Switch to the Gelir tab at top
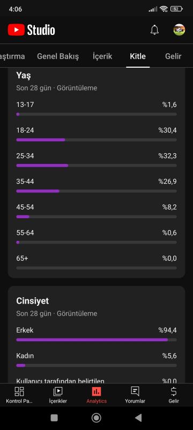Screen dimensions: 193x430 pos(173,56)
